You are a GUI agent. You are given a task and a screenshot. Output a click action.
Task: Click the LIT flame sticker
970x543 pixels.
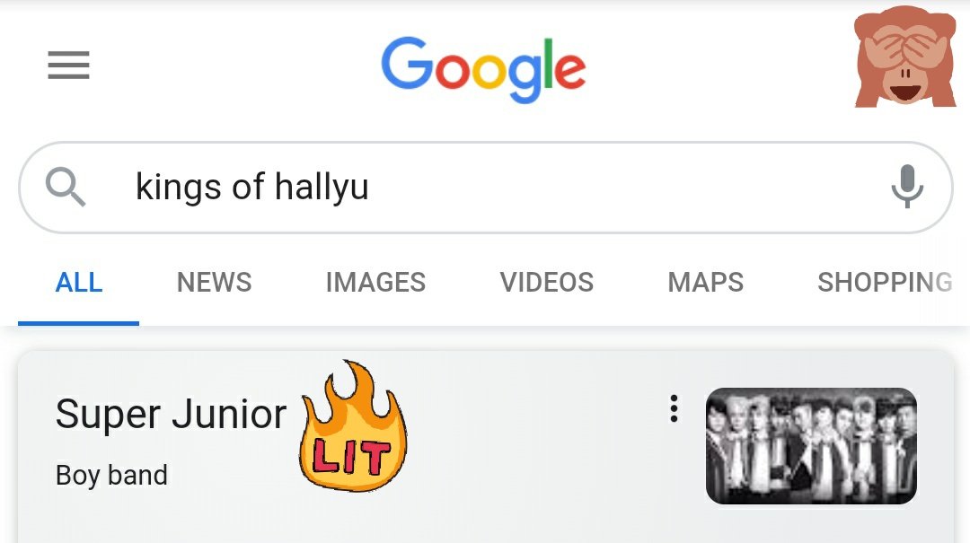[353, 426]
